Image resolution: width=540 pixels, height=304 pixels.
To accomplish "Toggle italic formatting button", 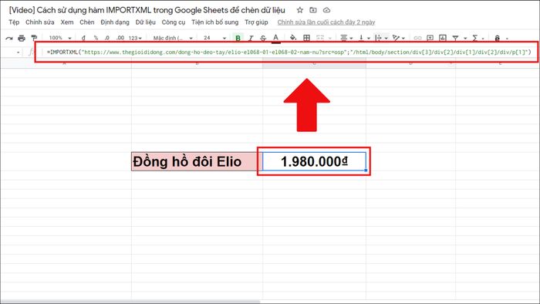I will pos(251,38).
